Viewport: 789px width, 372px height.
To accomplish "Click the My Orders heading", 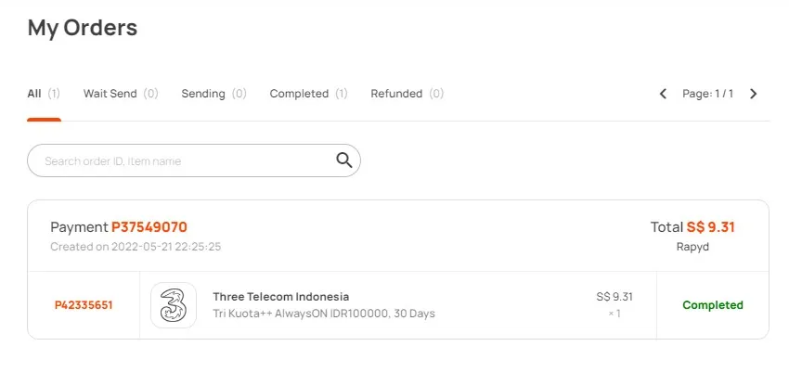I will 83,27.
